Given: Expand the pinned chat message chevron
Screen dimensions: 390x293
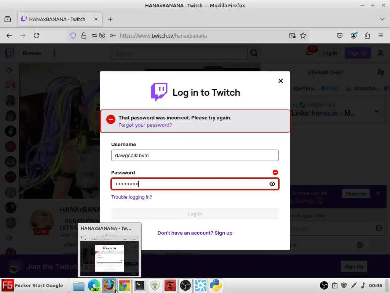Looking at the screenshot, I should tap(377, 111).
